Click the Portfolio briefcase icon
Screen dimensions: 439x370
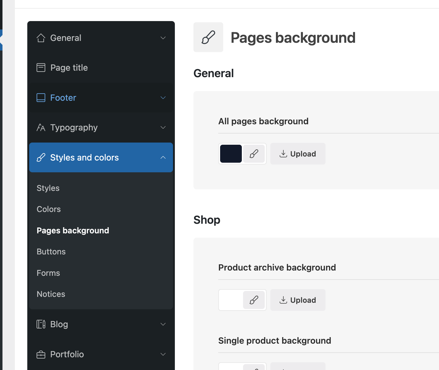pyautogui.click(x=41, y=354)
